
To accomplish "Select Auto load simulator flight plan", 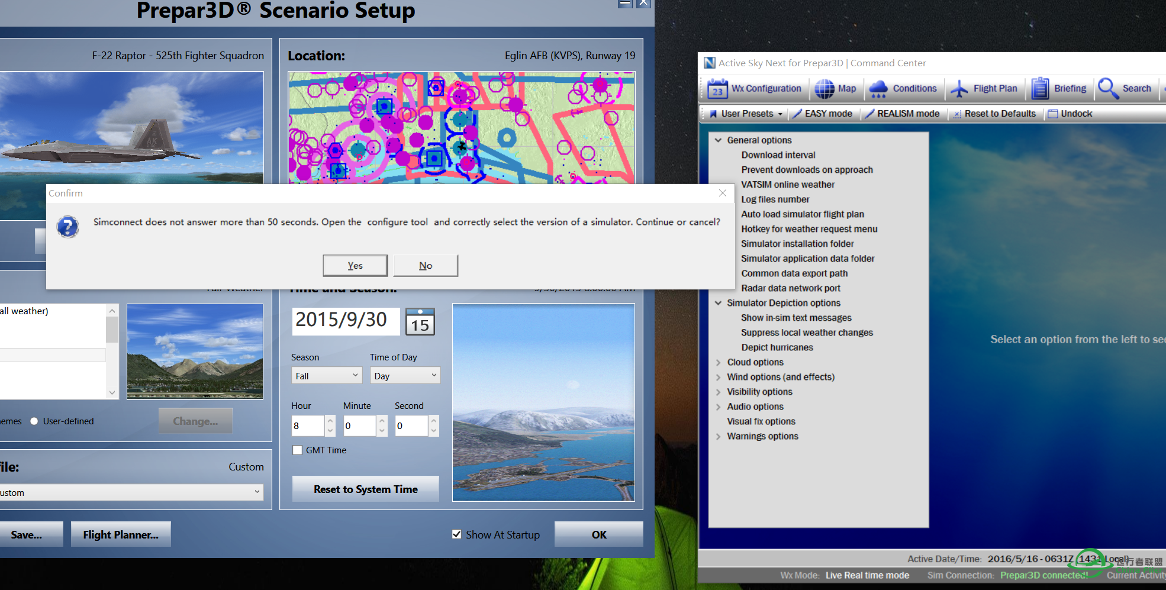I will coord(803,214).
